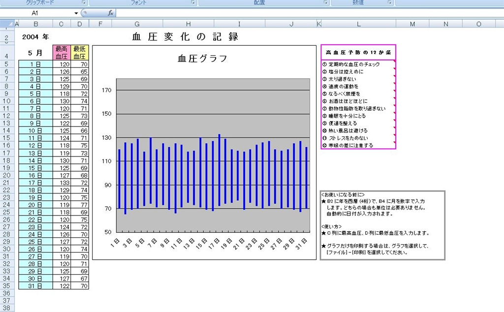Select the 24 日 date cell
This screenshot has height=312, width=504.
(35, 234)
